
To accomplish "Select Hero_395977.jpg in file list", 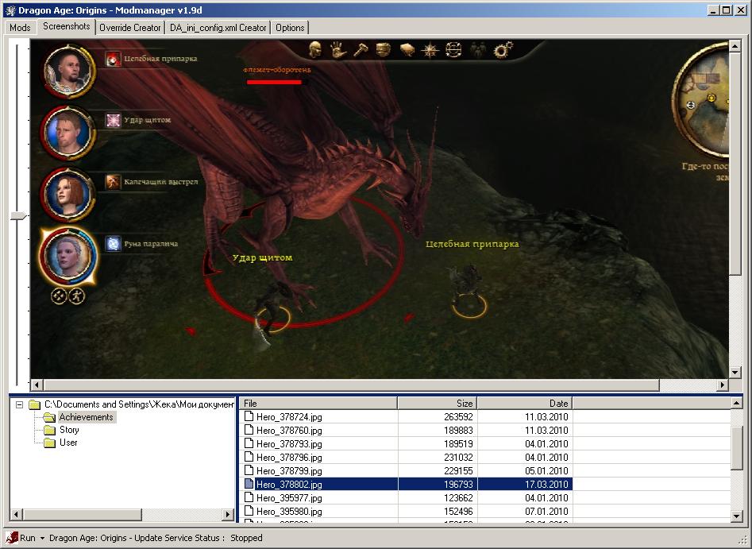I will tap(289, 497).
